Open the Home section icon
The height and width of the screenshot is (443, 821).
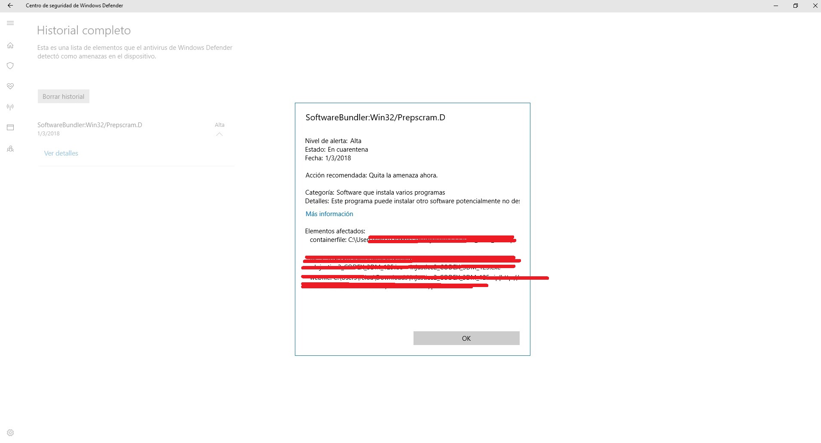click(x=10, y=45)
